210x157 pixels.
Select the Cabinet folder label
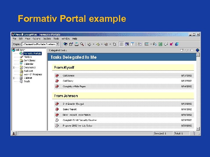tap(28, 78)
